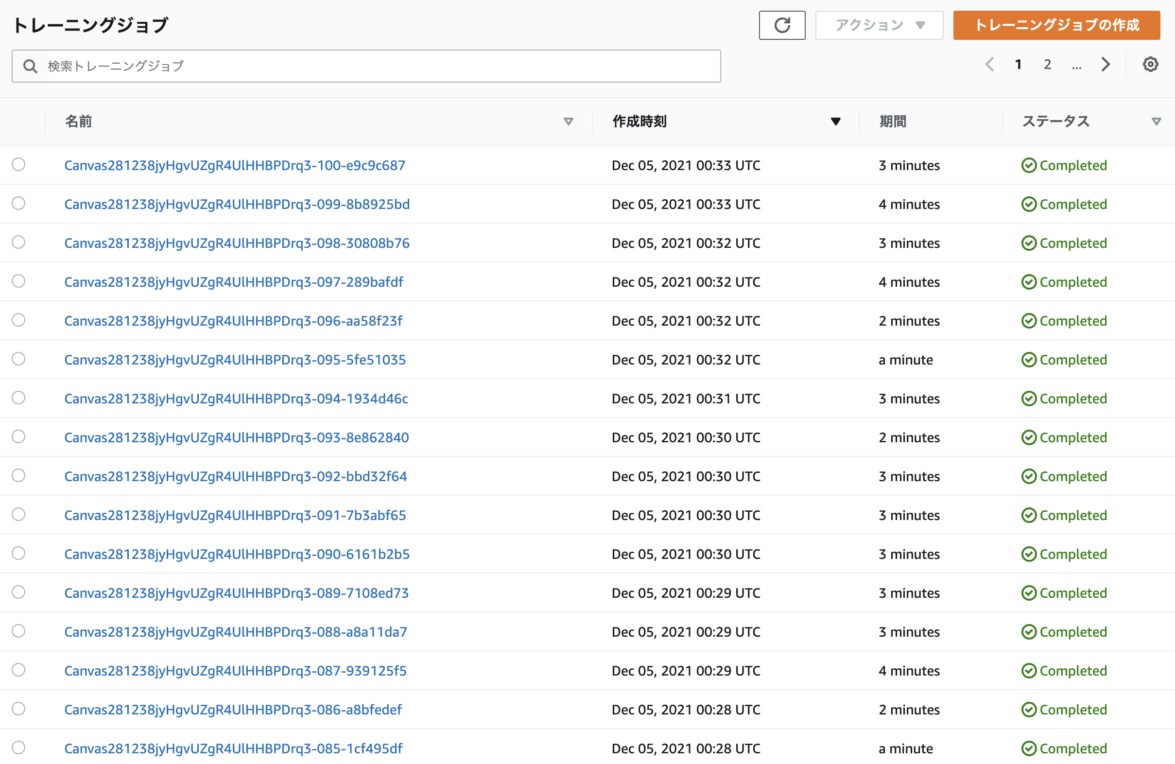This screenshot has width=1175, height=764.
Task: Click Completed status of job 100-e9c9c687
Action: point(1064,165)
